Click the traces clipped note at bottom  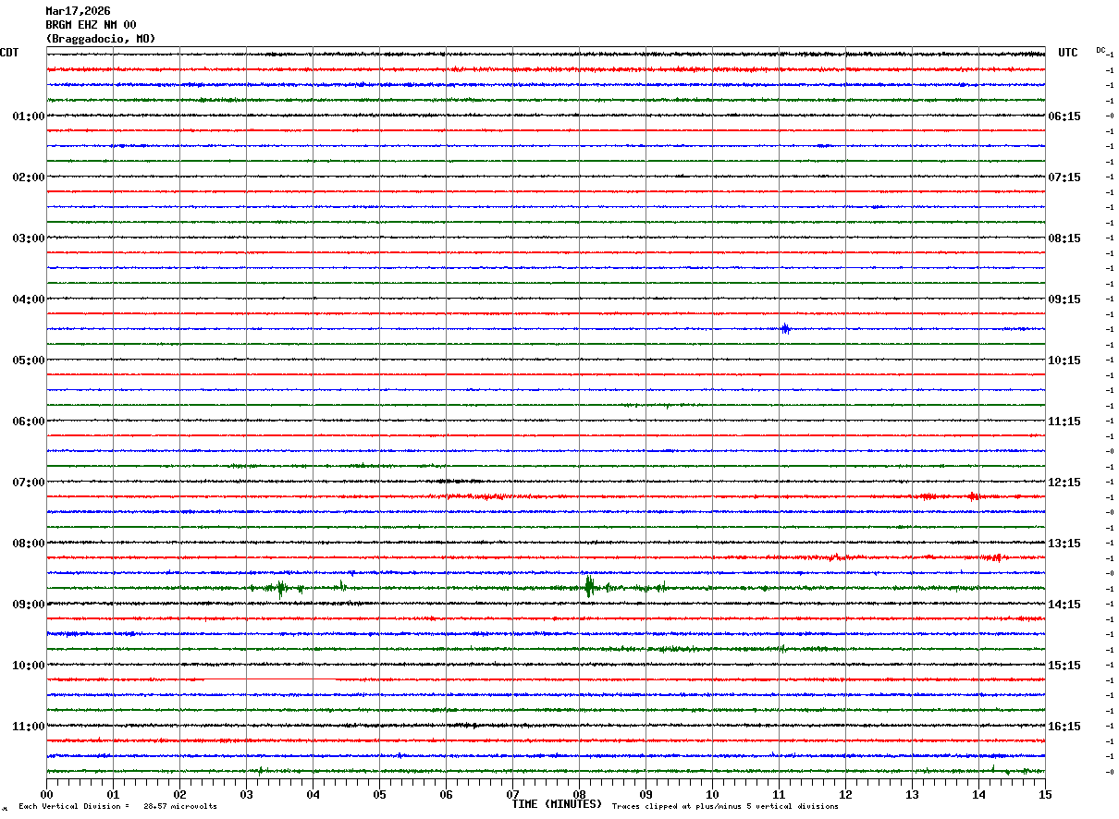(725, 806)
